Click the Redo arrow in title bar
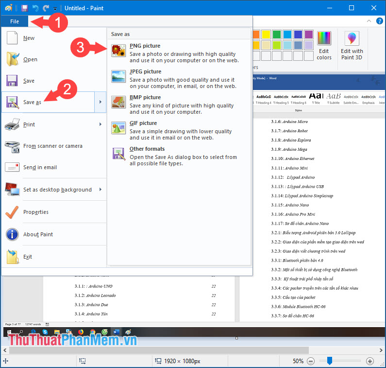The width and height of the screenshot is (386, 368). [46, 8]
